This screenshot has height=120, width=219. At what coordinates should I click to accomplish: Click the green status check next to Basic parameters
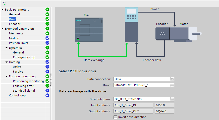pyautogui.click(x=47, y=10)
